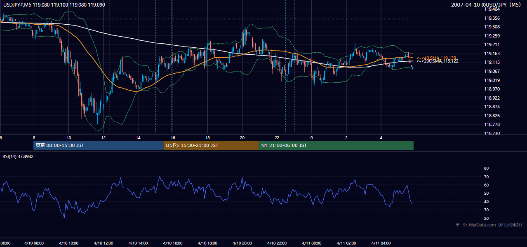Click bottom time label 4/10 08:00
This screenshot has width=527, height=247.
[33, 243]
